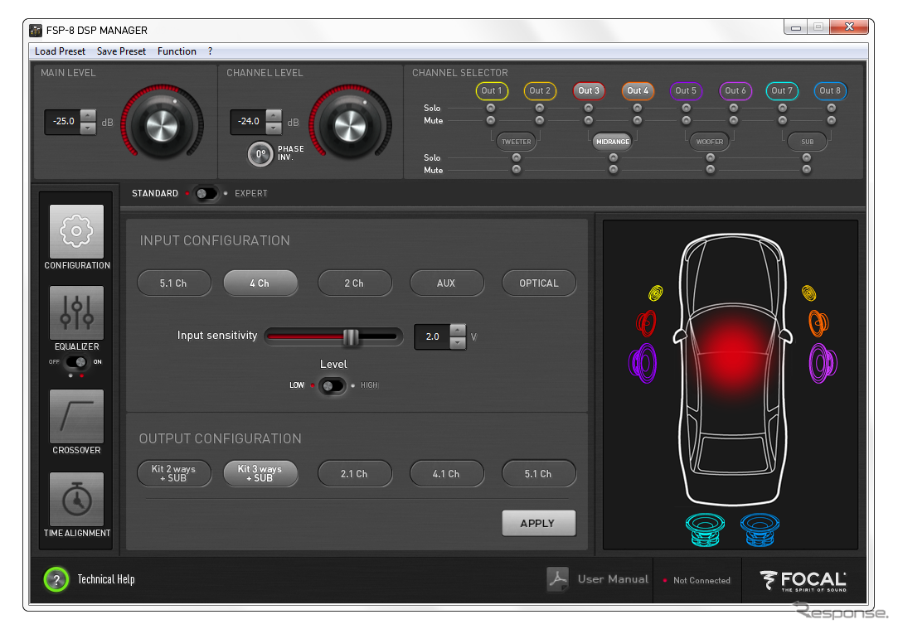Toggle Level between Low and High
Screen dimensions: 898x629
333,385
